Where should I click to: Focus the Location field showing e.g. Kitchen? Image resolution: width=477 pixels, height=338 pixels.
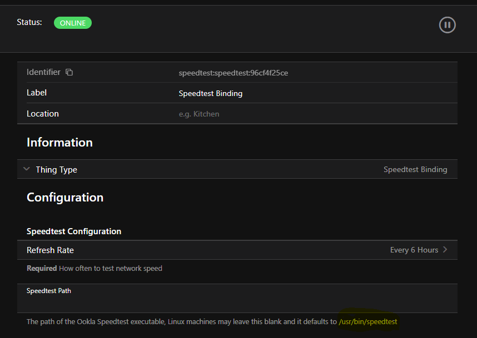click(x=199, y=114)
